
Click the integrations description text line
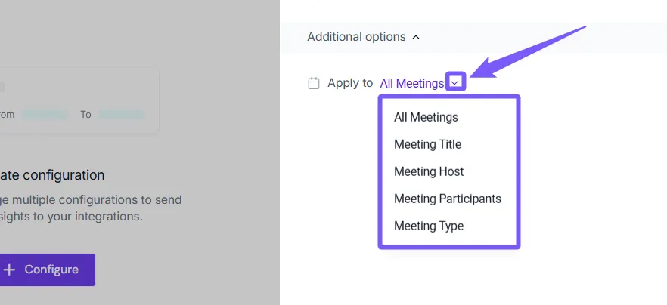point(71,217)
